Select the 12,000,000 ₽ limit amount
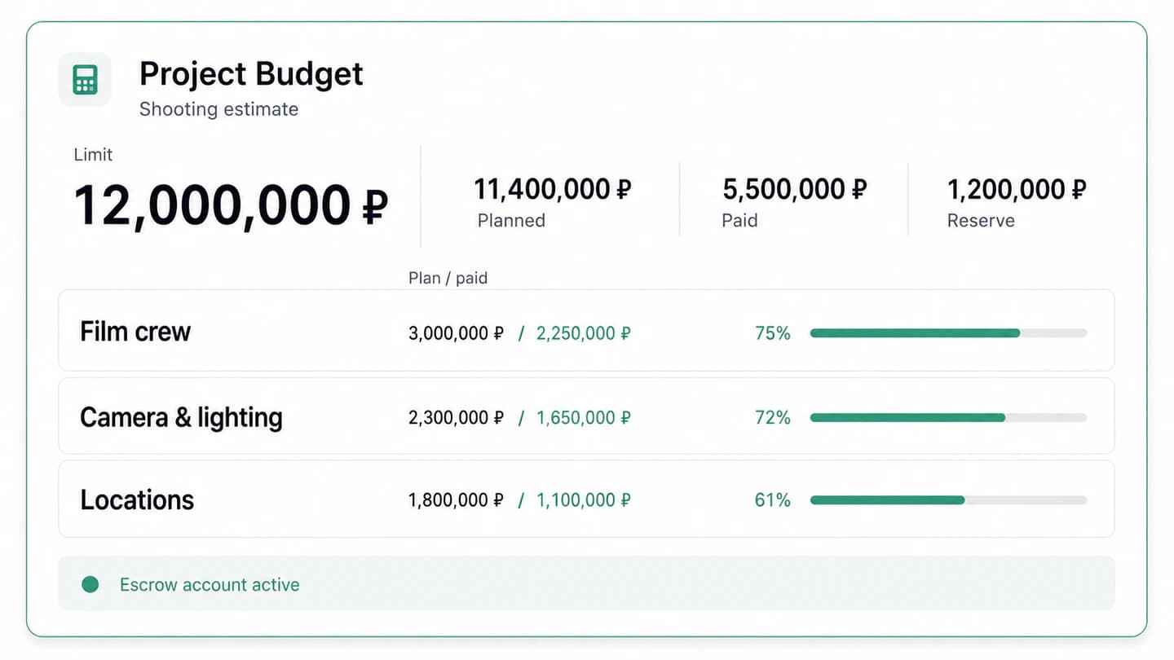The width and height of the screenshot is (1174, 660). click(231, 205)
